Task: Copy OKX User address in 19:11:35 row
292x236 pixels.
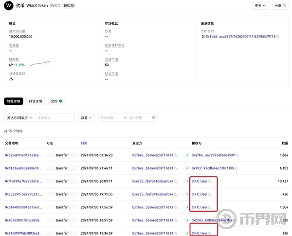Action: 209,194
